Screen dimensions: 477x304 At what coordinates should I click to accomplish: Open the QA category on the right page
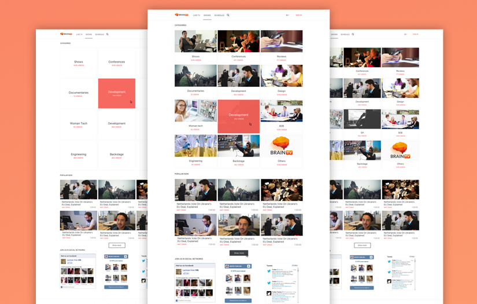(x=362, y=124)
